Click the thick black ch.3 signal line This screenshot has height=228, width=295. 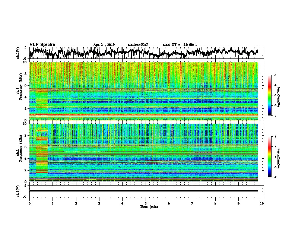pyautogui.click(x=143, y=191)
